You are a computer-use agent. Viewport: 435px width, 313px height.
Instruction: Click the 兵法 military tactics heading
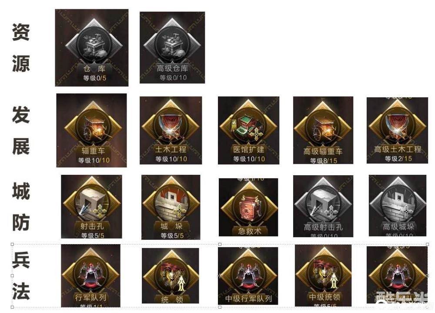21,276
